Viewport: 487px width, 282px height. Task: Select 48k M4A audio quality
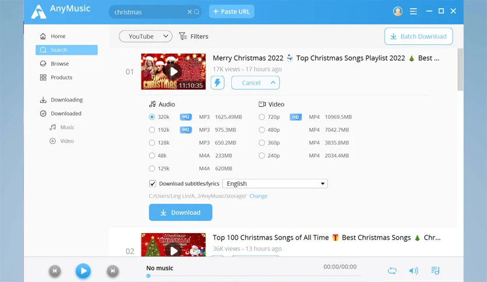[152, 156]
